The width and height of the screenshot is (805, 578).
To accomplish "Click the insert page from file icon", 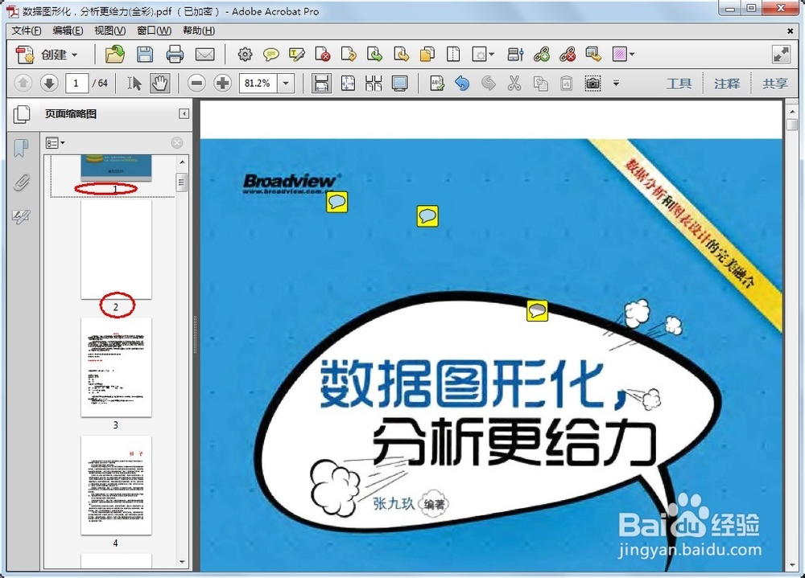I will tap(401, 55).
